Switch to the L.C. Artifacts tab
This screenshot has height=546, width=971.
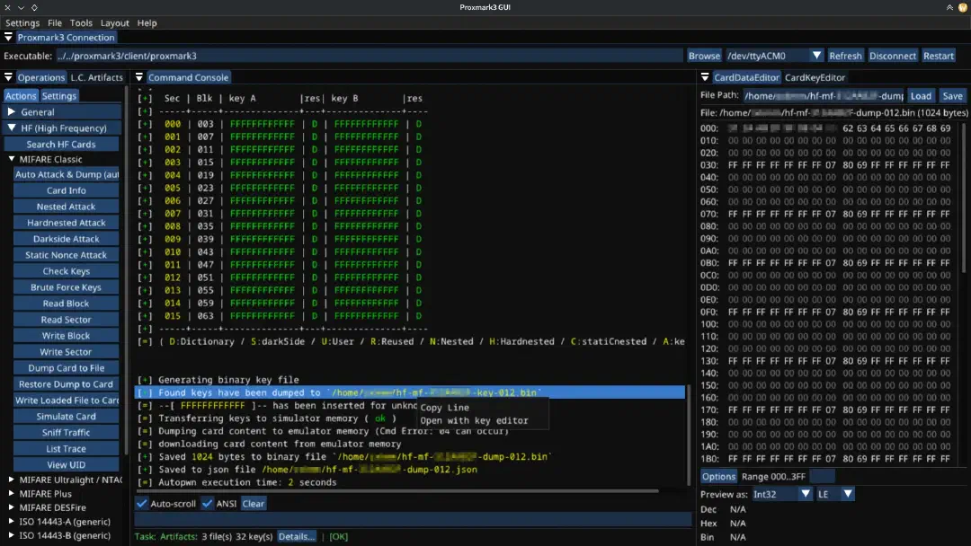tap(96, 77)
